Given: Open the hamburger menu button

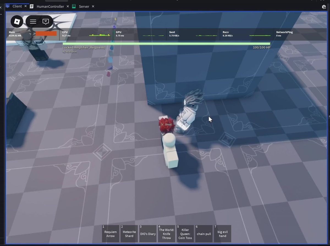Looking at the screenshot, I should (33, 21).
